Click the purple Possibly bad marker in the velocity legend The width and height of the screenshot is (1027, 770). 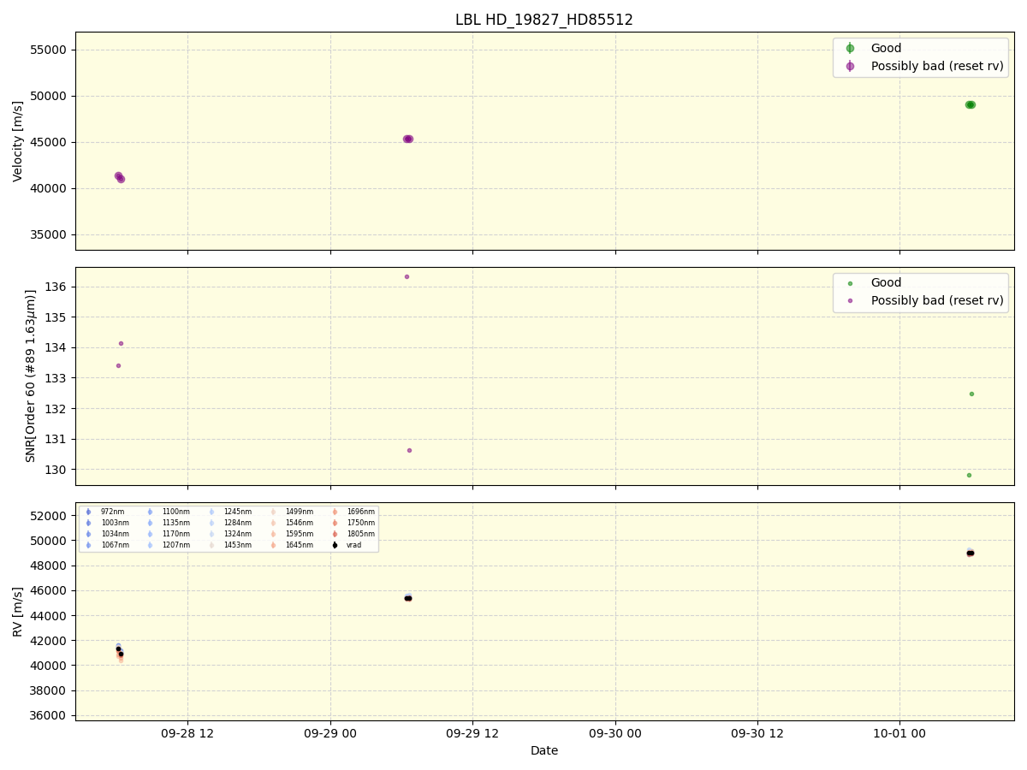click(850, 66)
